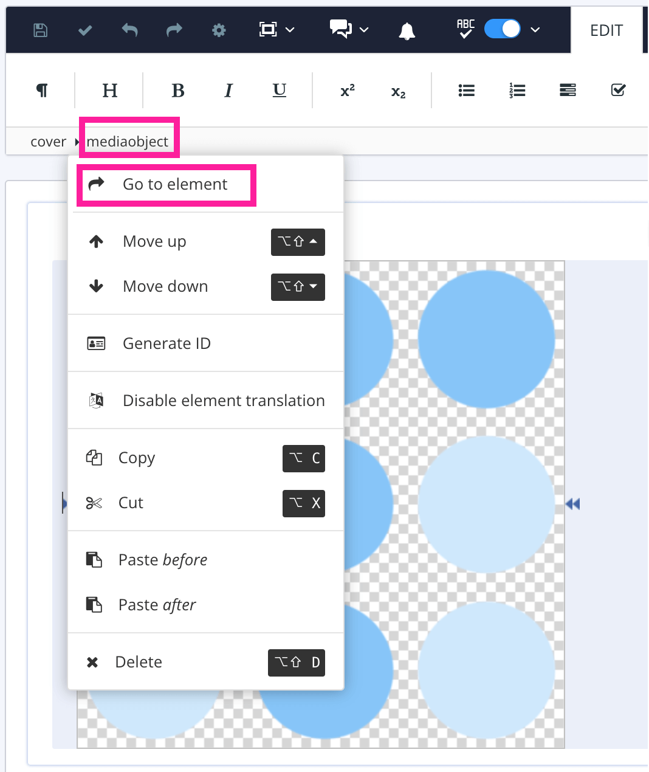
Task: Apply subscript formatting
Action: (x=397, y=91)
